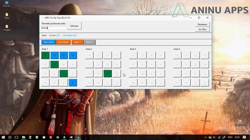Click green X cell in Area 2
The height and width of the screenshot is (140, 250).
pos(108,73)
